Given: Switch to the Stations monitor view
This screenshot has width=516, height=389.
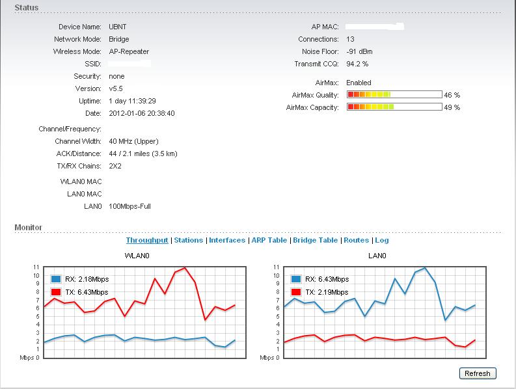Looking at the screenshot, I should [189, 240].
